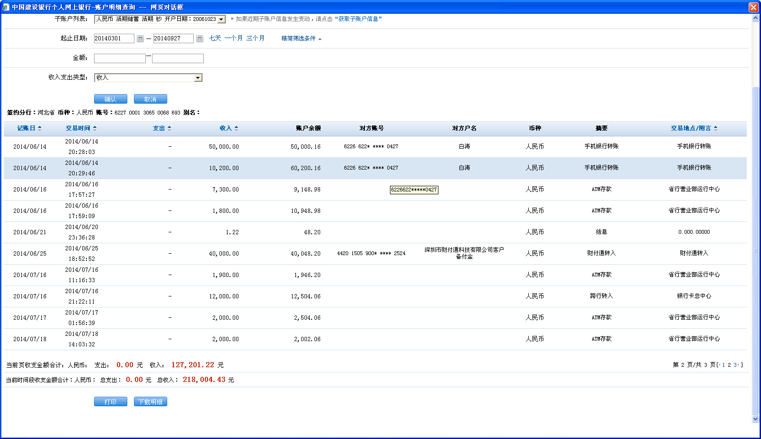Viewport: 761px width, 439px height.
Task: Click next page arrow in pagination
Action: click(x=739, y=365)
